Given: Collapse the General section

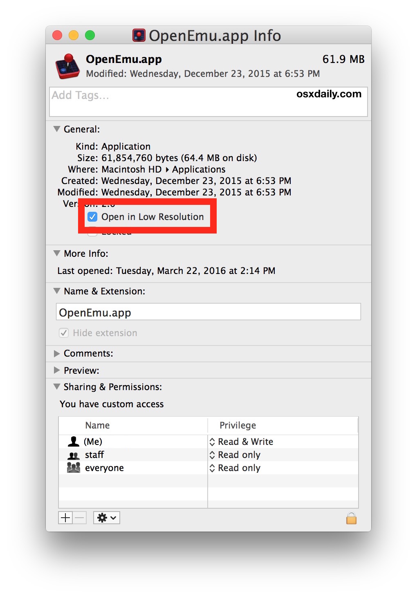Looking at the screenshot, I should point(57,129).
